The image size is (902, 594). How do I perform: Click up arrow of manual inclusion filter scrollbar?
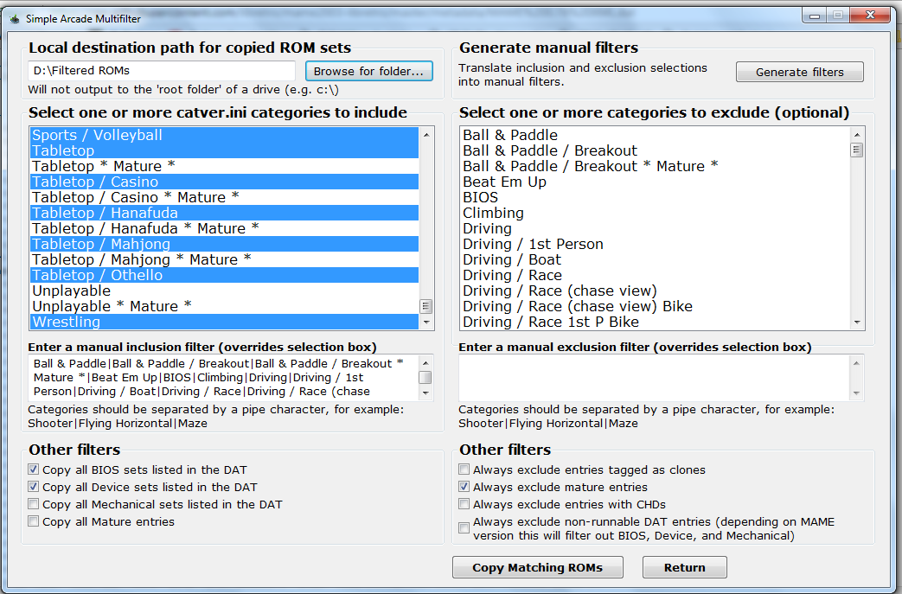(425, 363)
